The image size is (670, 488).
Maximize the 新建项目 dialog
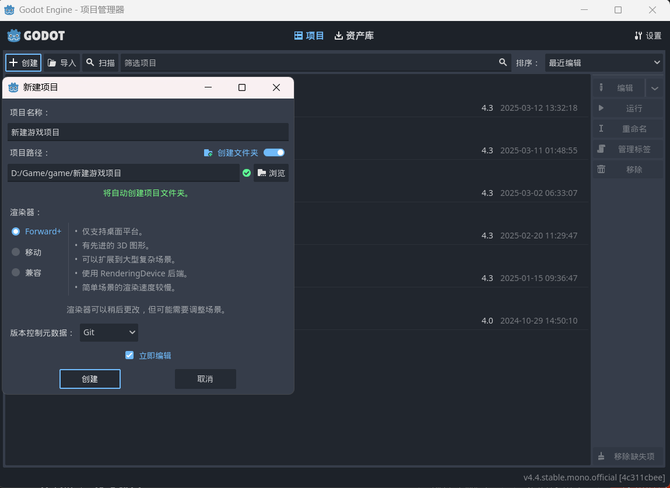(x=242, y=87)
